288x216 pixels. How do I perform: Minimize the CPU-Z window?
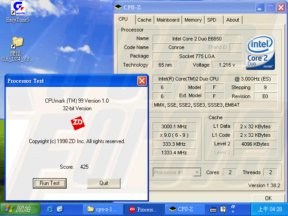click(260, 8)
